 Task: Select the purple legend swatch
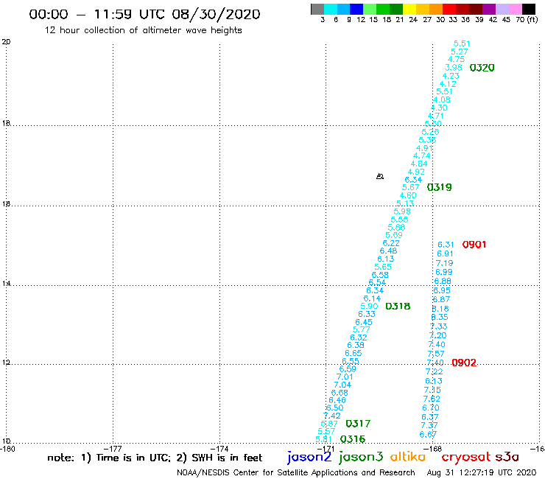click(x=489, y=9)
